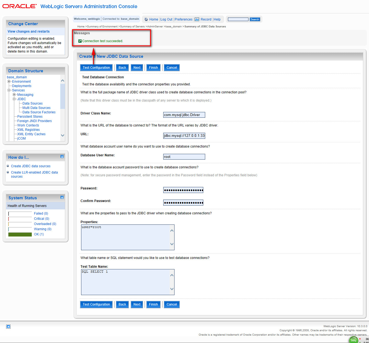Open XML Registries tree item
This screenshot has height=343, width=369.
click(x=28, y=130)
